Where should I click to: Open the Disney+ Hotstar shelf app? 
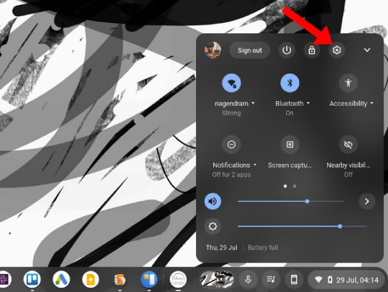pyautogui.click(x=178, y=279)
